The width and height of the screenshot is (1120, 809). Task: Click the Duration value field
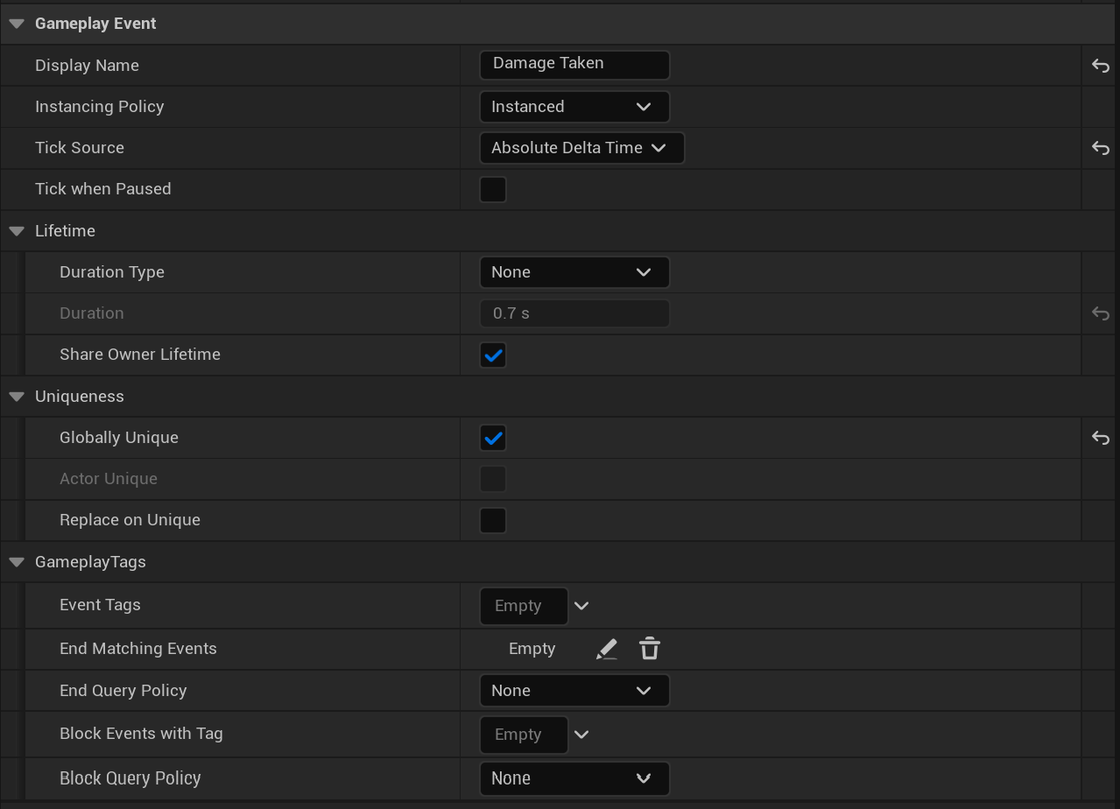[x=574, y=313]
